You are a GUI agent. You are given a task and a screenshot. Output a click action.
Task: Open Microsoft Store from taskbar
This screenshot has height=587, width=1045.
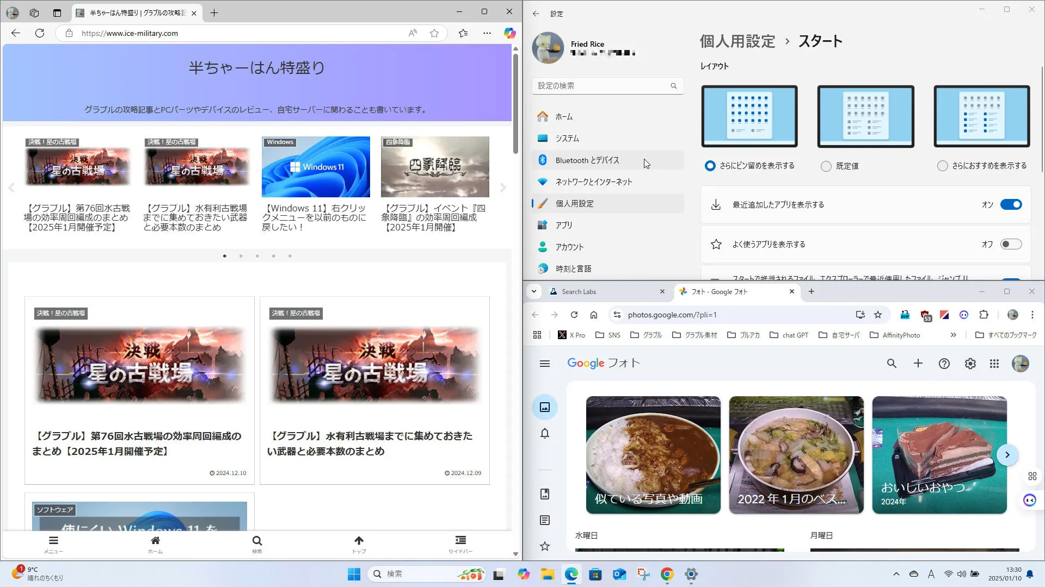tap(595, 574)
